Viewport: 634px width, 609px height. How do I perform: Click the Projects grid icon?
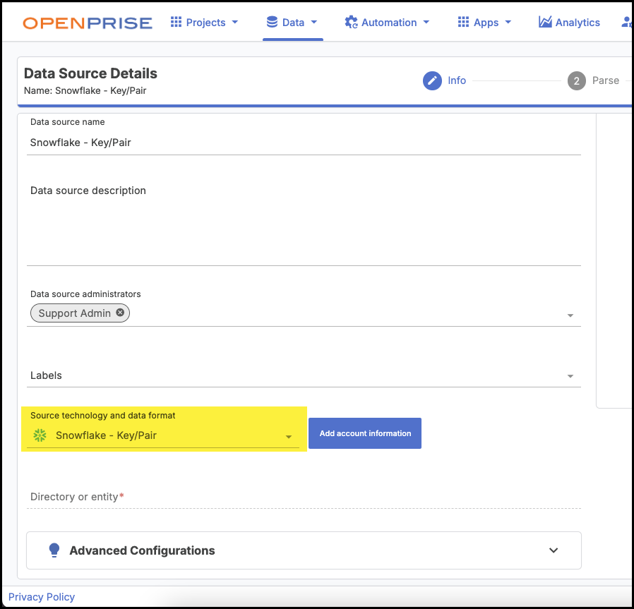point(176,22)
